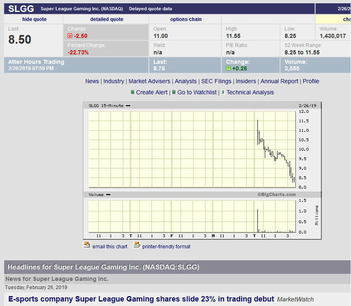Click the green Go to Watchlist icon
Viewport: 351px width, 306px height.
(173, 92)
